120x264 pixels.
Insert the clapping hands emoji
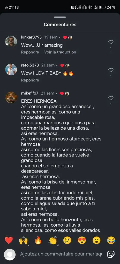point(53,241)
